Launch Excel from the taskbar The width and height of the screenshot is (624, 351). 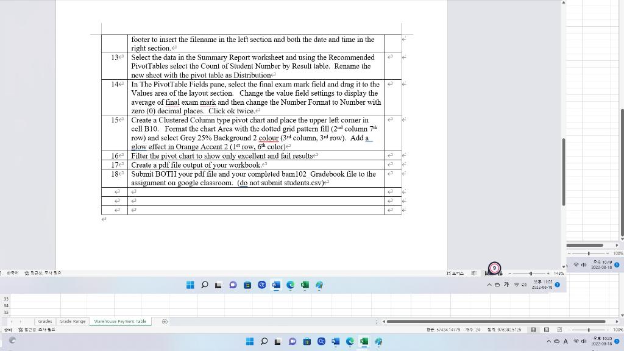(x=364, y=342)
